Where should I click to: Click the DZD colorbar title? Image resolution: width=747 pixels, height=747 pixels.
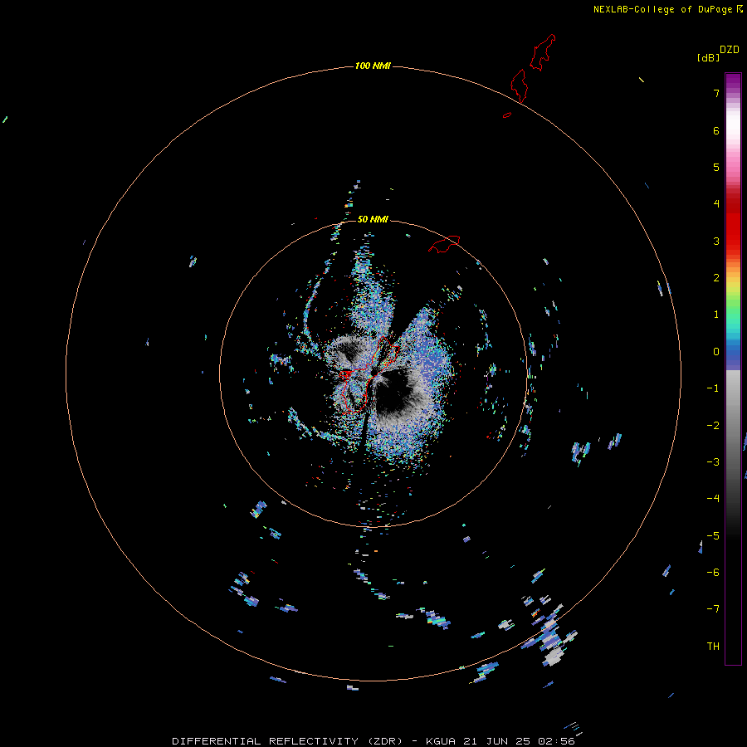(x=730, y=50)
